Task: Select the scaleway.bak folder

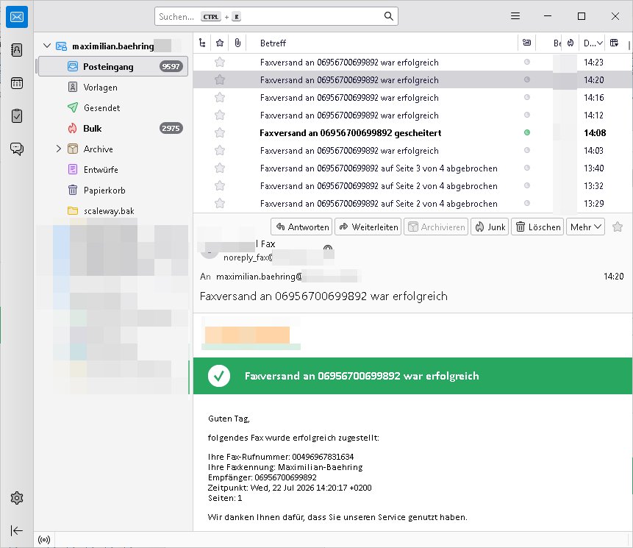Action: click(x=113, y=211)
